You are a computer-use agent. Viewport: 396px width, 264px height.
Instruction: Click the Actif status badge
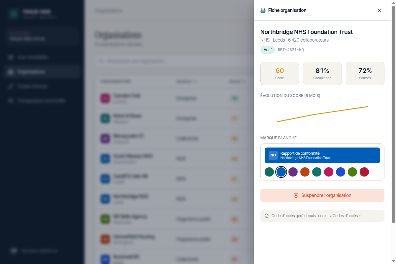pyautogui.click(x=268, y=50)
